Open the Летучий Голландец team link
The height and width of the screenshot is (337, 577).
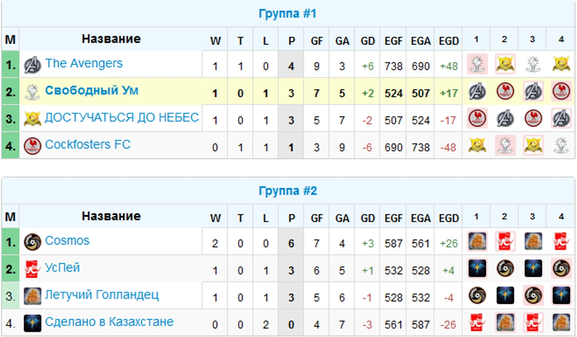(x=102, y=295)
